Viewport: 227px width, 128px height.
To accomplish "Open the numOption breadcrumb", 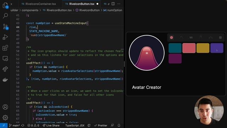I will pyautogui.click(x=113, y=10).
